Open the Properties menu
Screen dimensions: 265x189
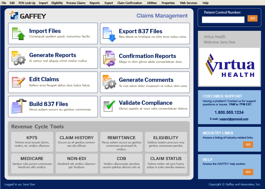coord(168,3)
